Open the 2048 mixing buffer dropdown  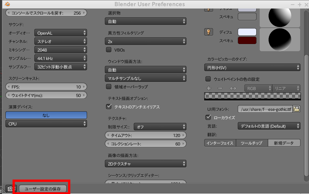click(60, 50)
